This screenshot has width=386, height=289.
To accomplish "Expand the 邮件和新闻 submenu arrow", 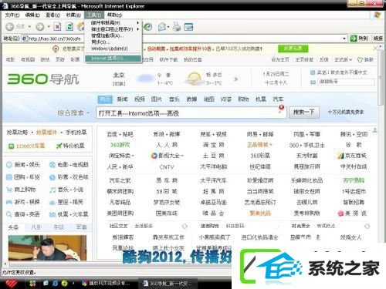I will coord(138,22).
